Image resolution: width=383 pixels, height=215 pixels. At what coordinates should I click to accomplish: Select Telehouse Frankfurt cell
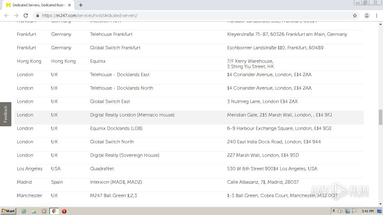[x=111, y=34]
